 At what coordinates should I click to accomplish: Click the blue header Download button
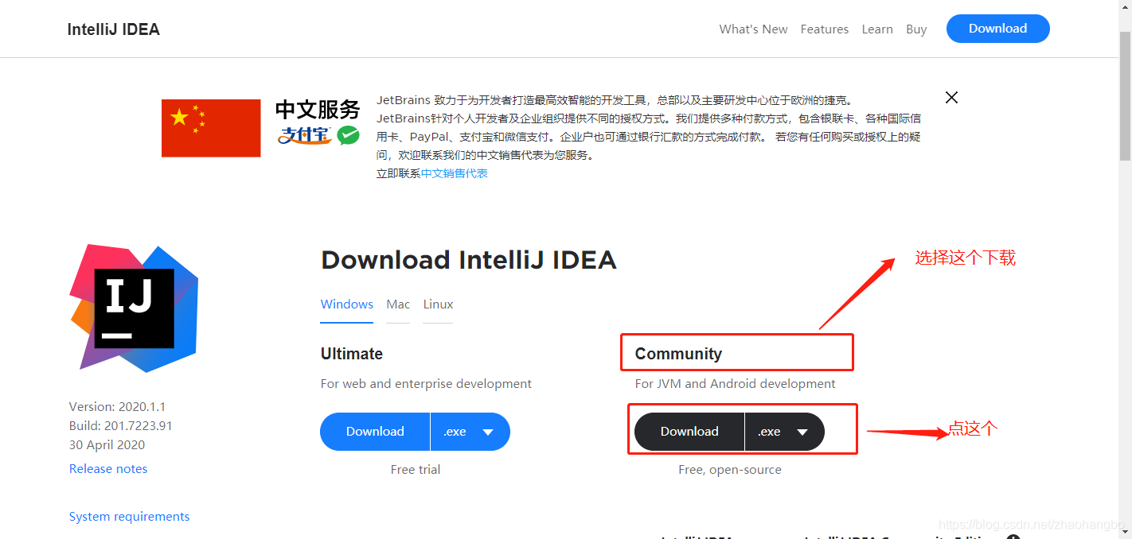[997, 29]
